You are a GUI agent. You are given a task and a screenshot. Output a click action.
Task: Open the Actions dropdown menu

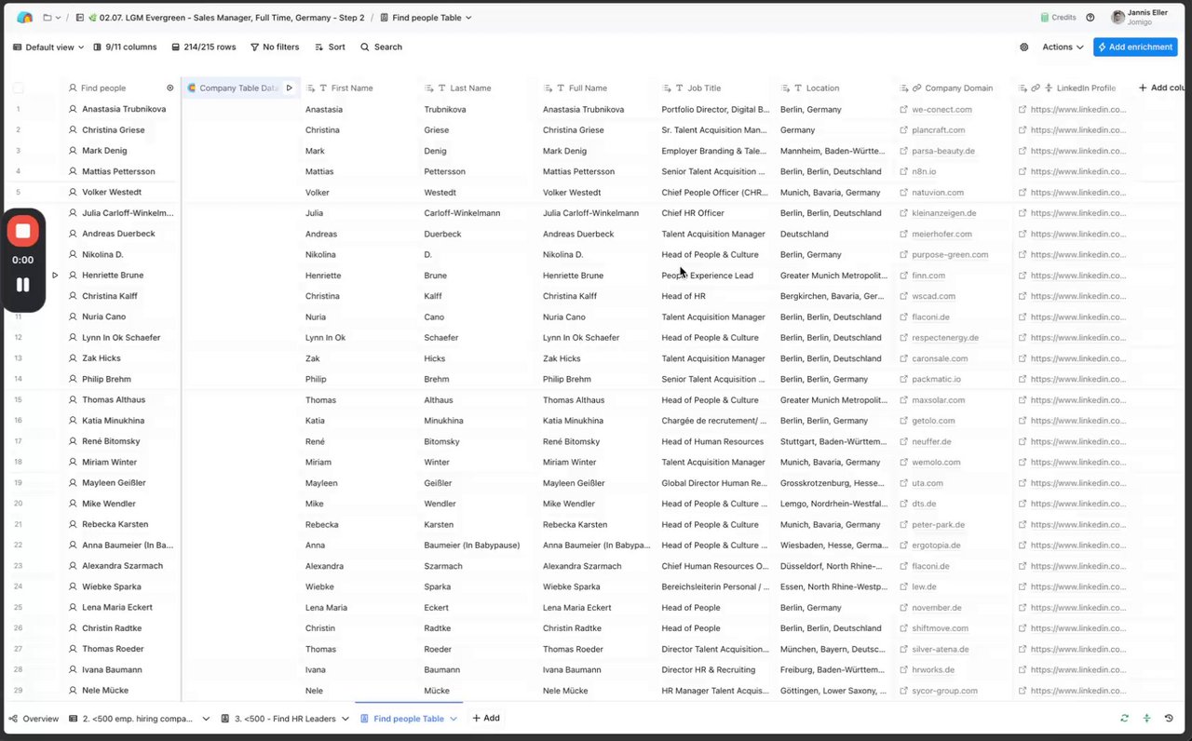1063,47
